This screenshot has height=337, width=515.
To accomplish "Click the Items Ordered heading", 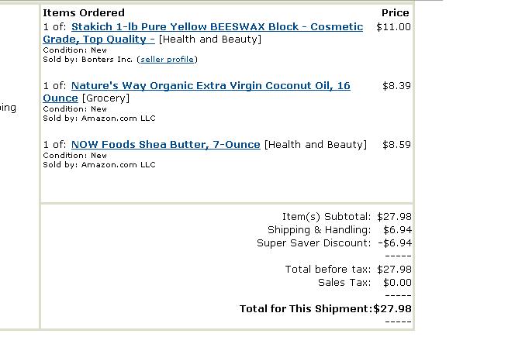I will pyautogui.click(x=83, y=13).
